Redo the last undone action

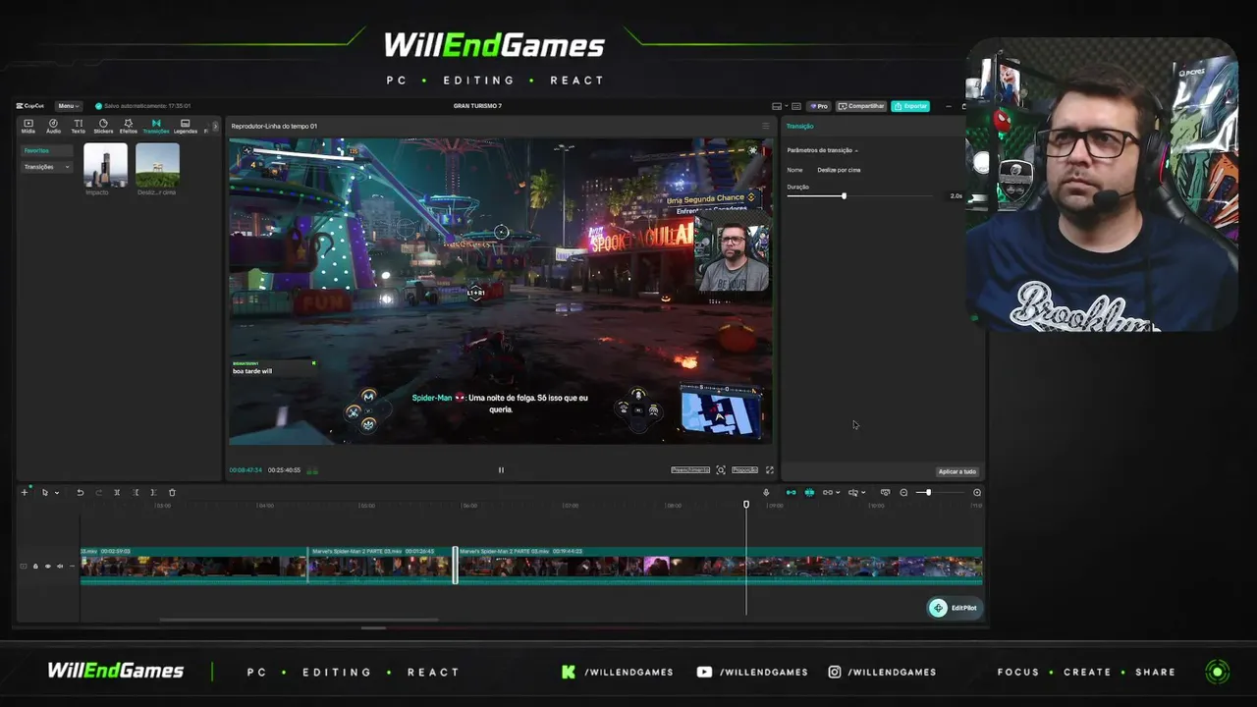tap(98, 493)
